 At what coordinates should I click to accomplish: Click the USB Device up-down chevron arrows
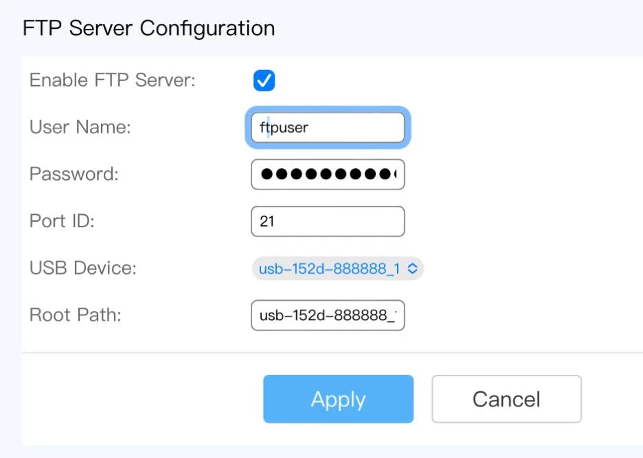point(412,268)
